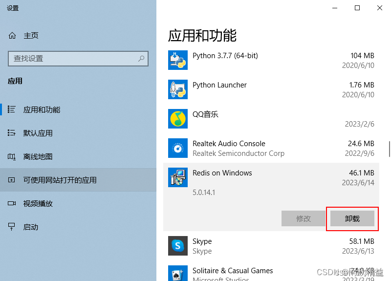Image resolution: width=391 pixels, height=281 pixels.
Task: Click the Redis on Windows installer icon
Action: (178, 177)
